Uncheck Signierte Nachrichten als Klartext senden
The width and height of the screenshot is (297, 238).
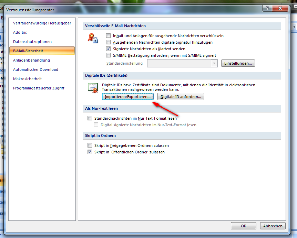(108, 49)
